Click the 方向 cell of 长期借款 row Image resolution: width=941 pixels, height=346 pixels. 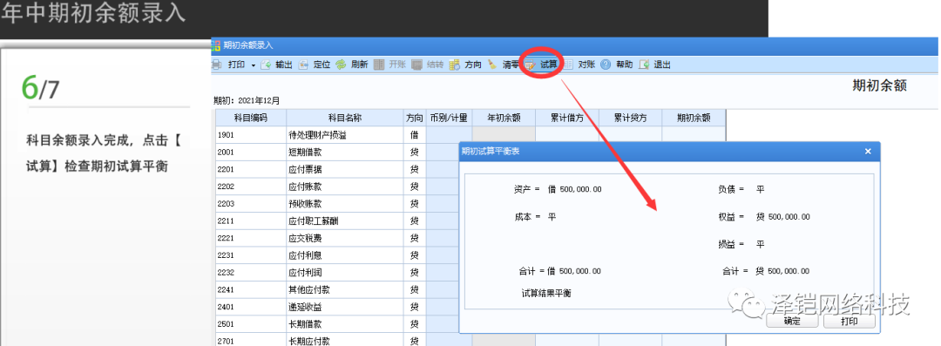pos(414,323)
